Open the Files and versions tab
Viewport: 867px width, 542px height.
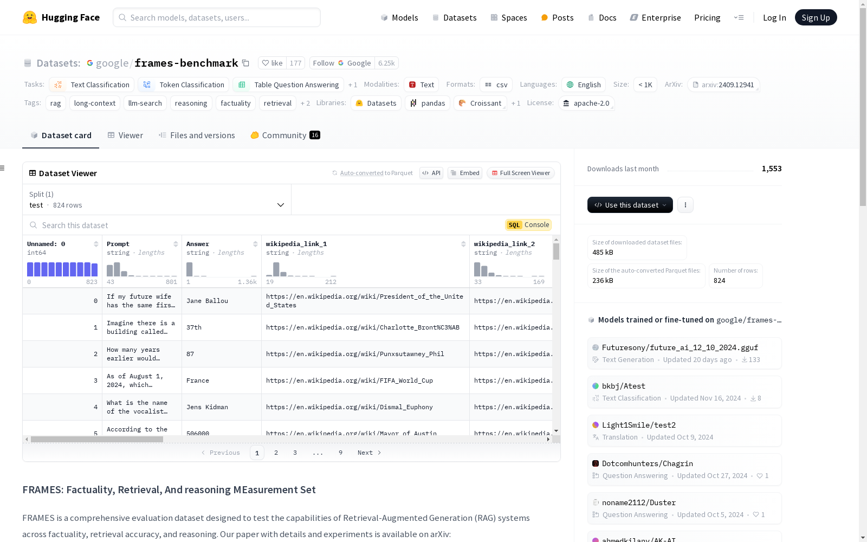197,135
